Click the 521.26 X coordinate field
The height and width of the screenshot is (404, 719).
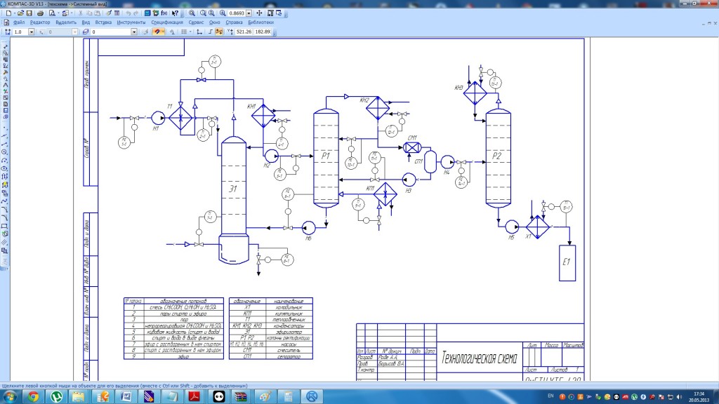click(244, 32)
